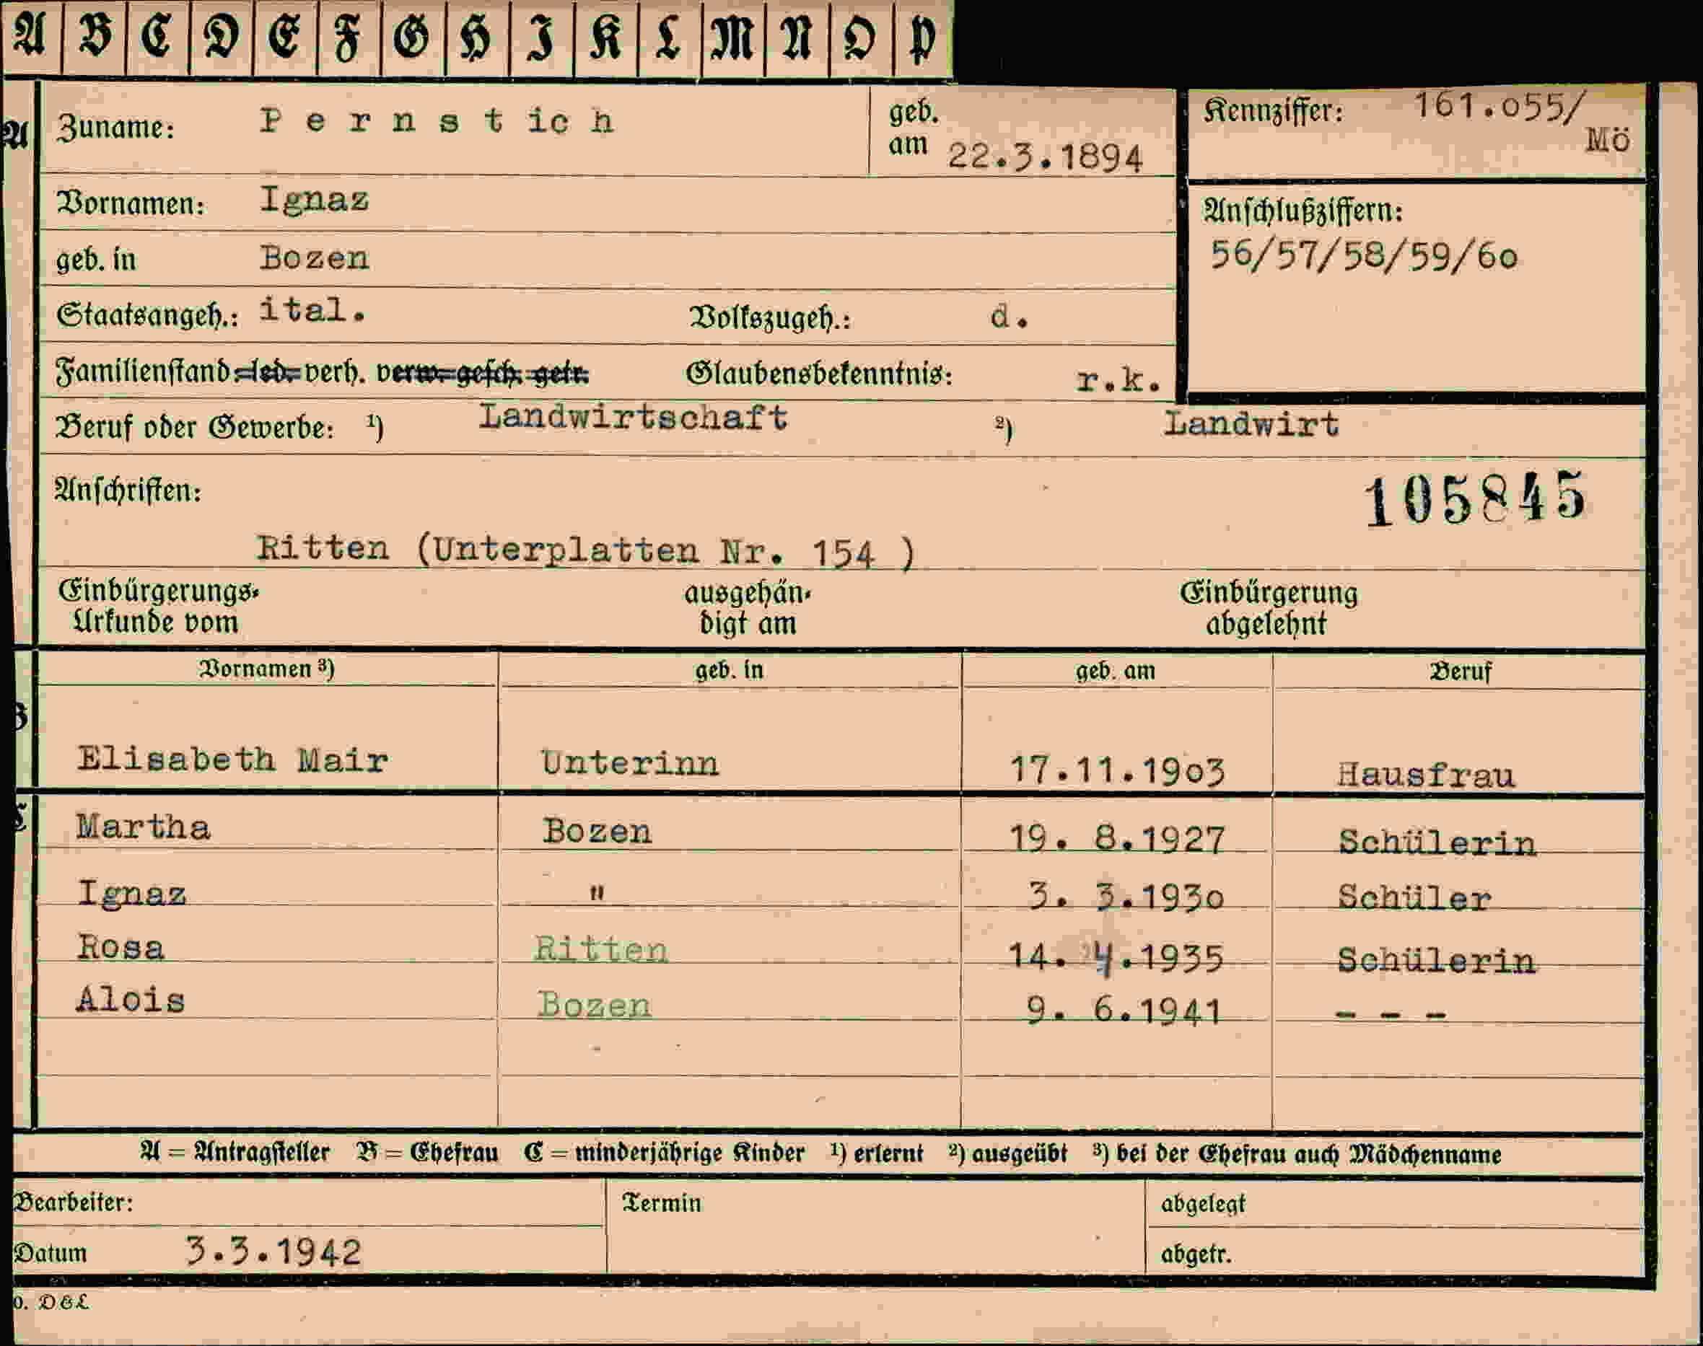
Task: Select index tab letter K
Action: (605, 38)
